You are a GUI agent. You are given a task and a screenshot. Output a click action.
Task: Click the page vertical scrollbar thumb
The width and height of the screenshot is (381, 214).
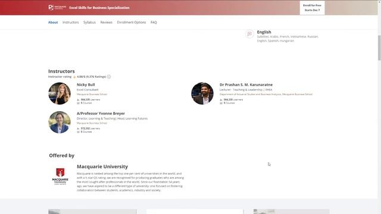pyautogui.click(x=379, y=48)
